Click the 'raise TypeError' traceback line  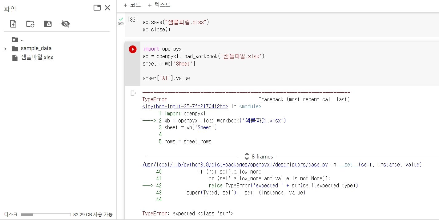coord(283,186)
